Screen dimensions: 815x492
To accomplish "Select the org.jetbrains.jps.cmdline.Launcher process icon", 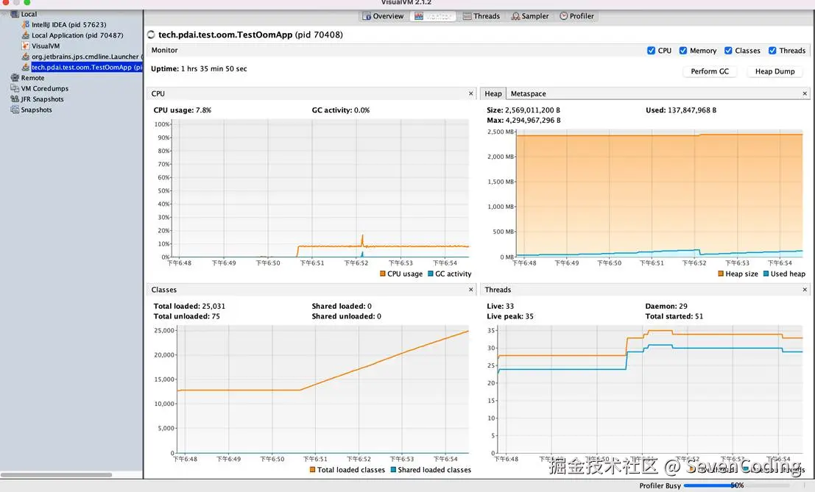I will (x=26, y=57).
